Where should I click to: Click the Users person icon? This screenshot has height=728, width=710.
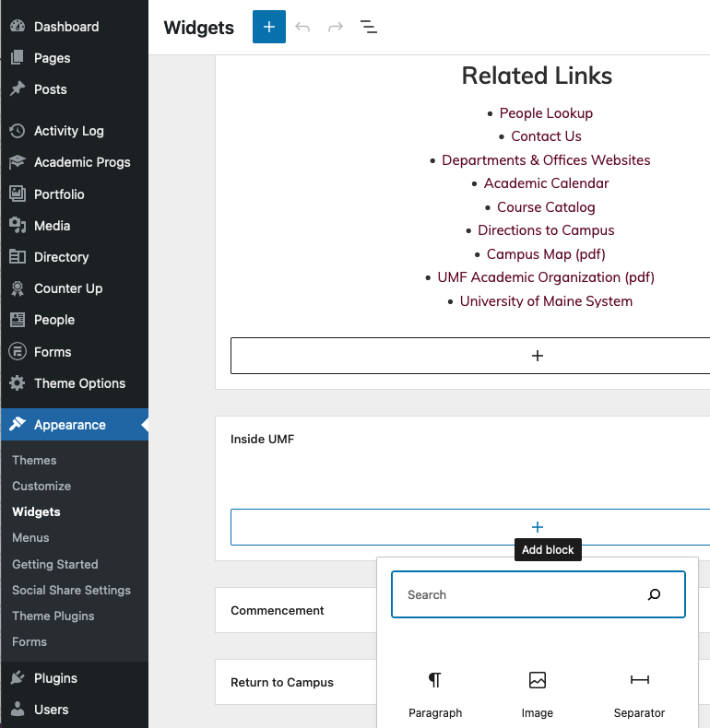coord(18,709)
